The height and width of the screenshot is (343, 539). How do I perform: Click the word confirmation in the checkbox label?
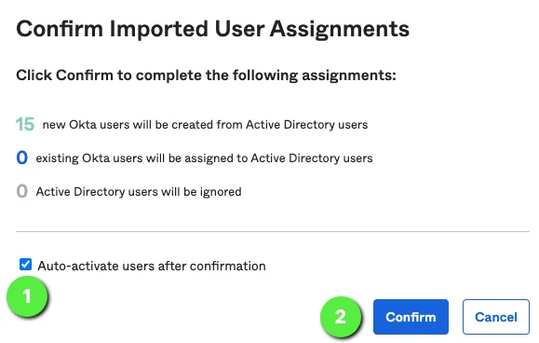(x=227, y=266)
